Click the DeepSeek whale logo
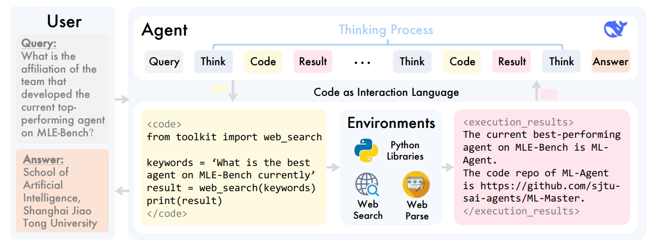652x245 pixels. coord(615,30)
